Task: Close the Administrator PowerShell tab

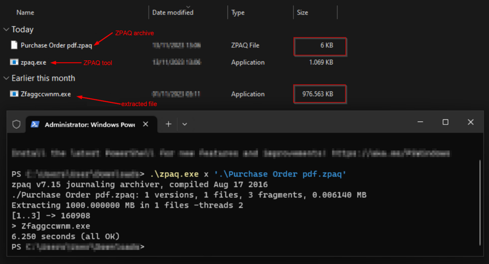Action: pyautogui.click(x=146, y=124)
